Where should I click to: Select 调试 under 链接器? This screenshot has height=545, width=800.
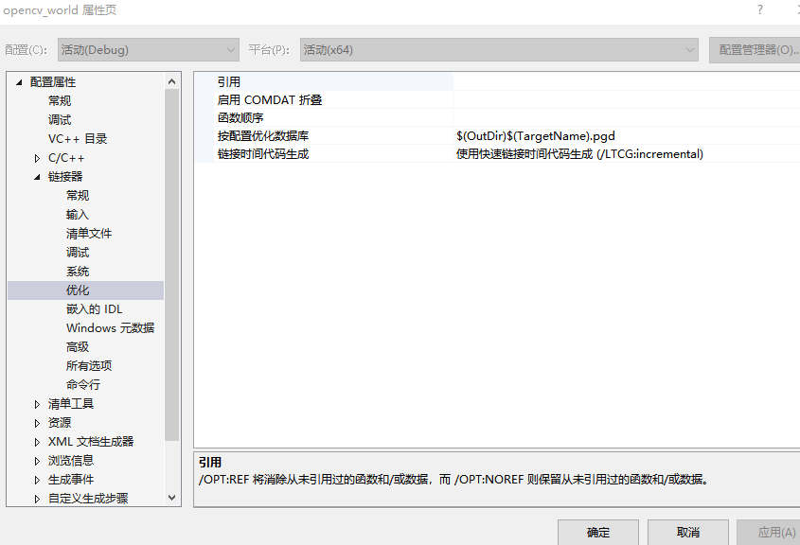pyautogui.click(x=78, y=253)
